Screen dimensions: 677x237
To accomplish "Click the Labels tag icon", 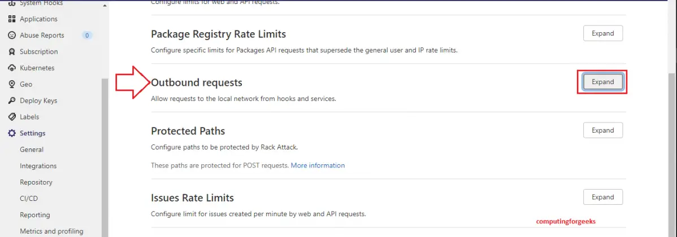I will point(12,117).
